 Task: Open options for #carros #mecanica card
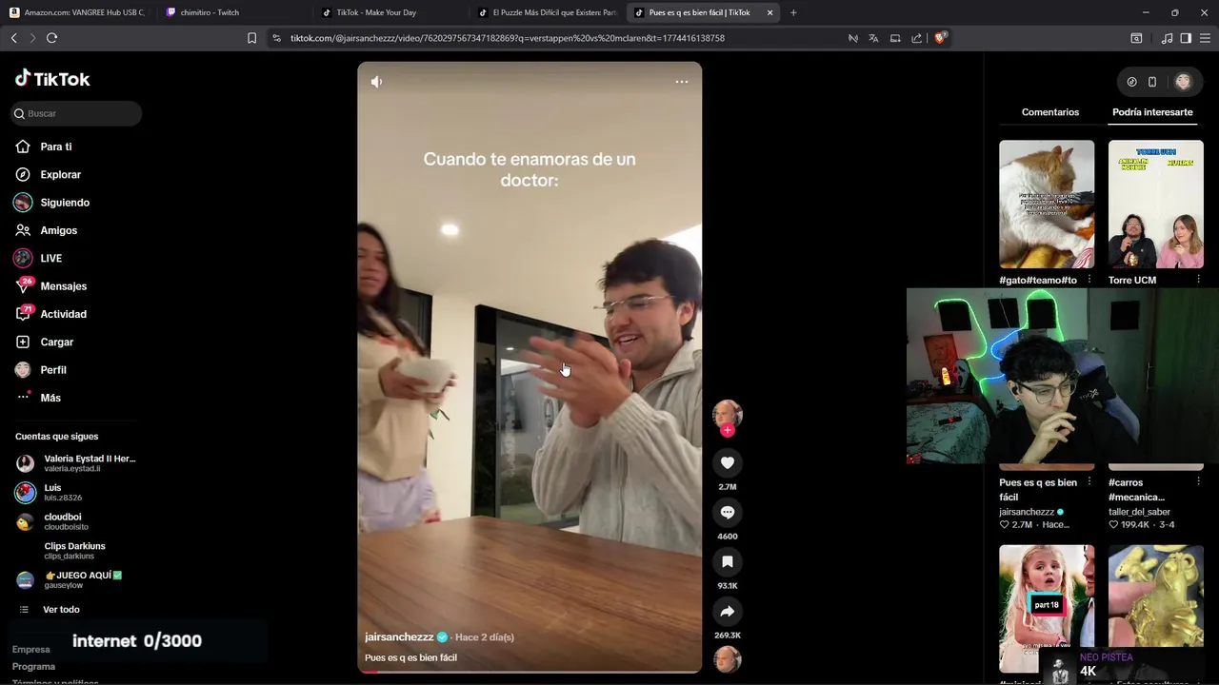point(1199,482)
